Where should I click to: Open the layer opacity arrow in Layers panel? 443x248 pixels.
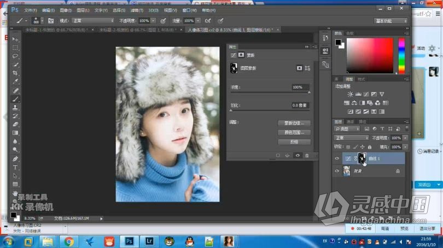(405, 138)
